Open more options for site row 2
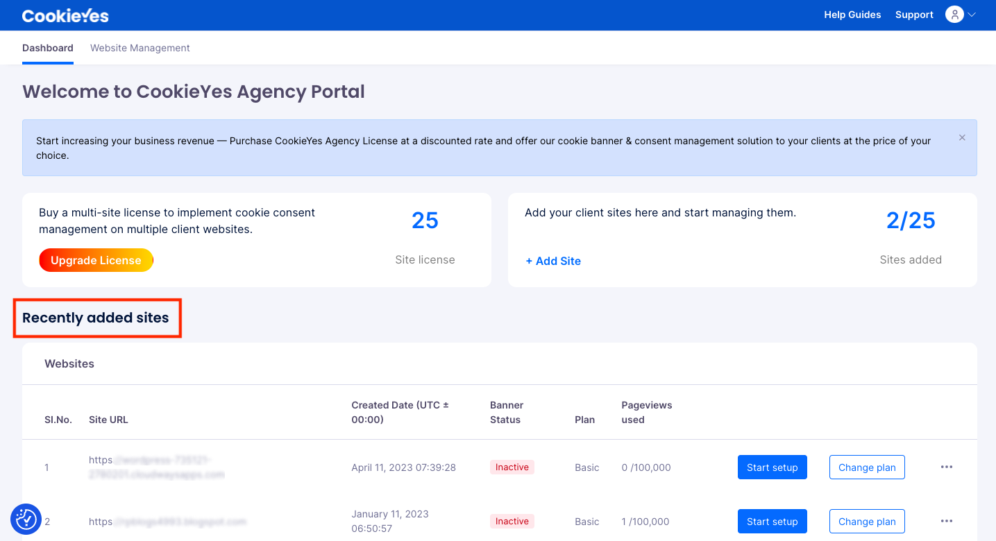 point(947,521)
